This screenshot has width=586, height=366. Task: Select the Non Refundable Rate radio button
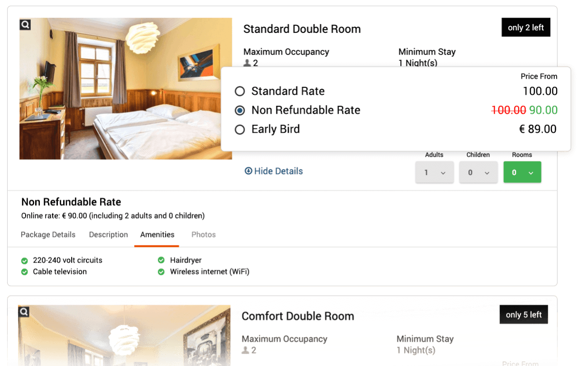tap(240, 110)
